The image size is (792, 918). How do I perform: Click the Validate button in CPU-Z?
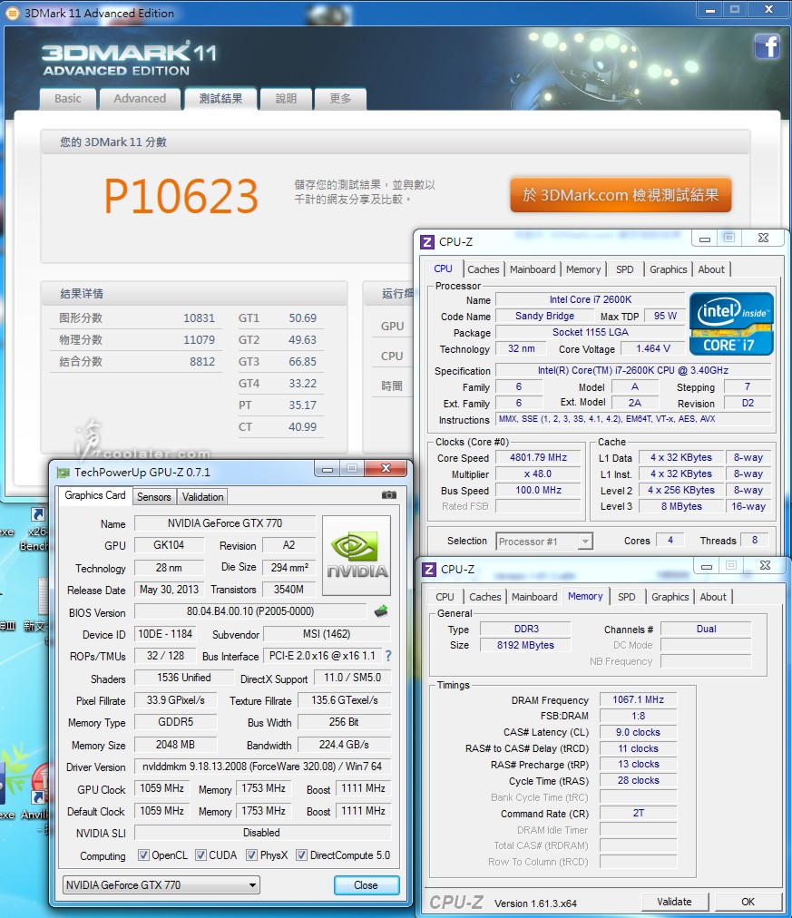point(674,902)
